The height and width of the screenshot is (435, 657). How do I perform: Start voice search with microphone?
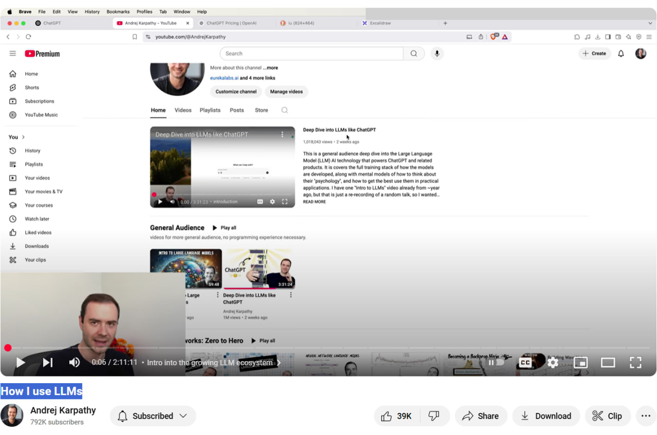tap(437, 53)
